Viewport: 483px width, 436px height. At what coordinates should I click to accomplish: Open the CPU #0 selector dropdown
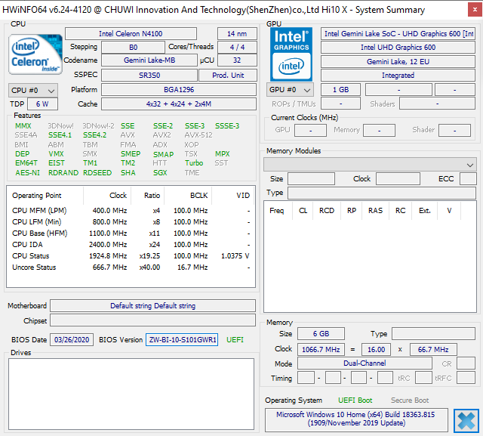point(33,91)
